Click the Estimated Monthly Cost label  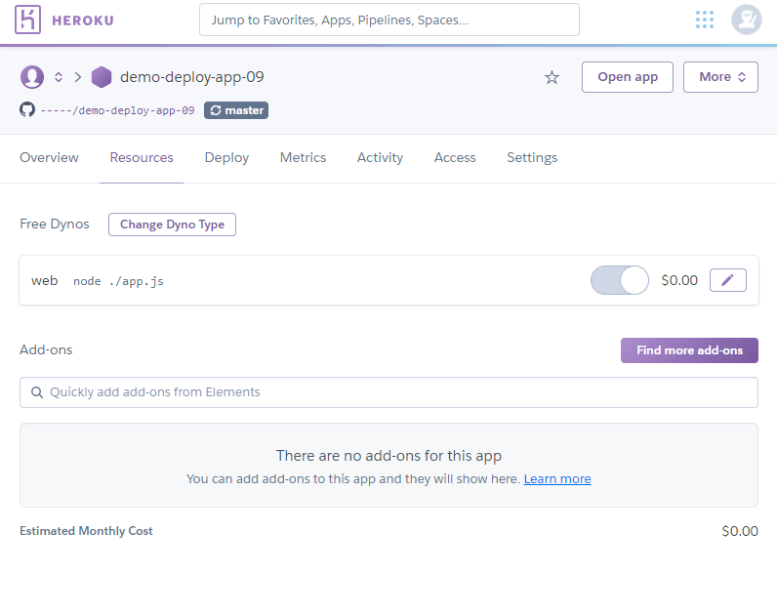[86, 531]
